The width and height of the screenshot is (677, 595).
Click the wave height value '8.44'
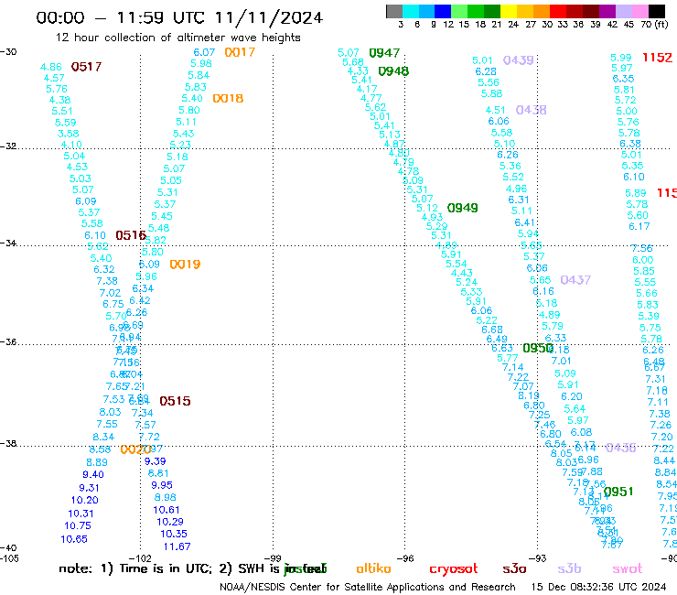point(664,460)
